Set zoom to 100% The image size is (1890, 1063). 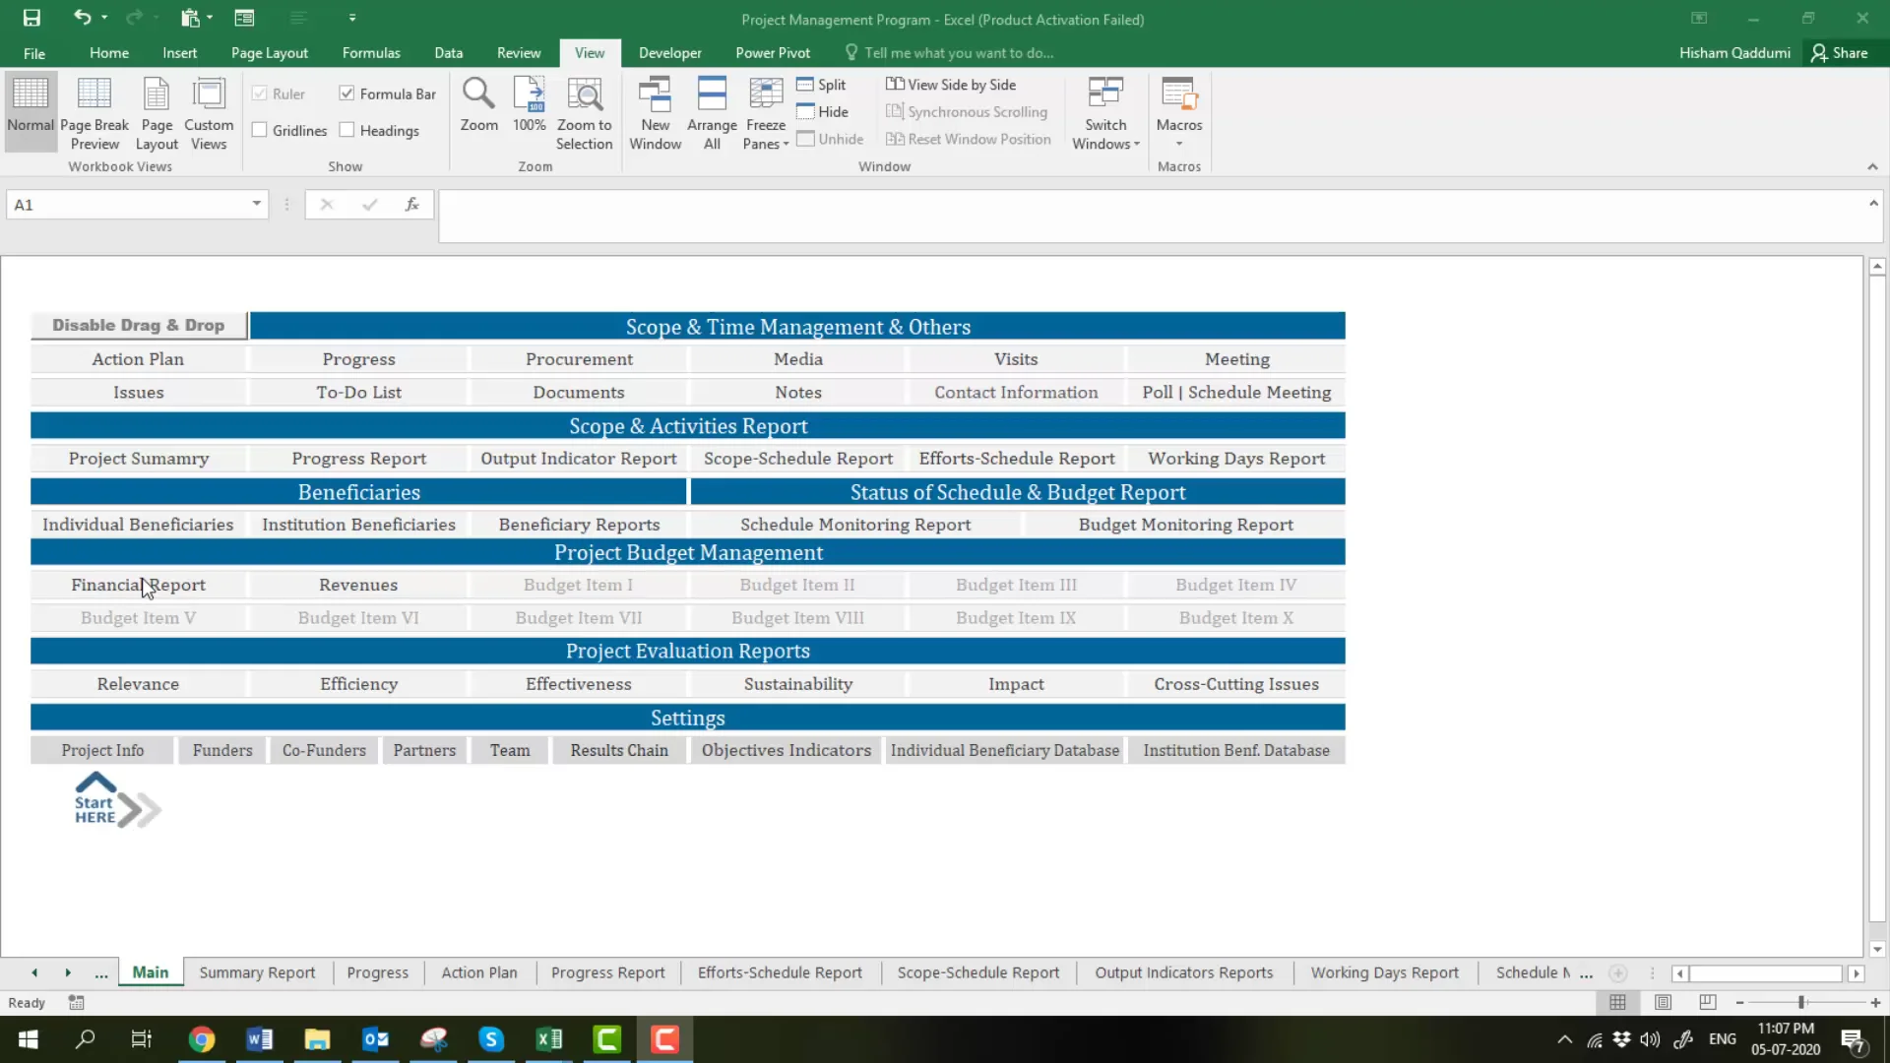[530, 104]
